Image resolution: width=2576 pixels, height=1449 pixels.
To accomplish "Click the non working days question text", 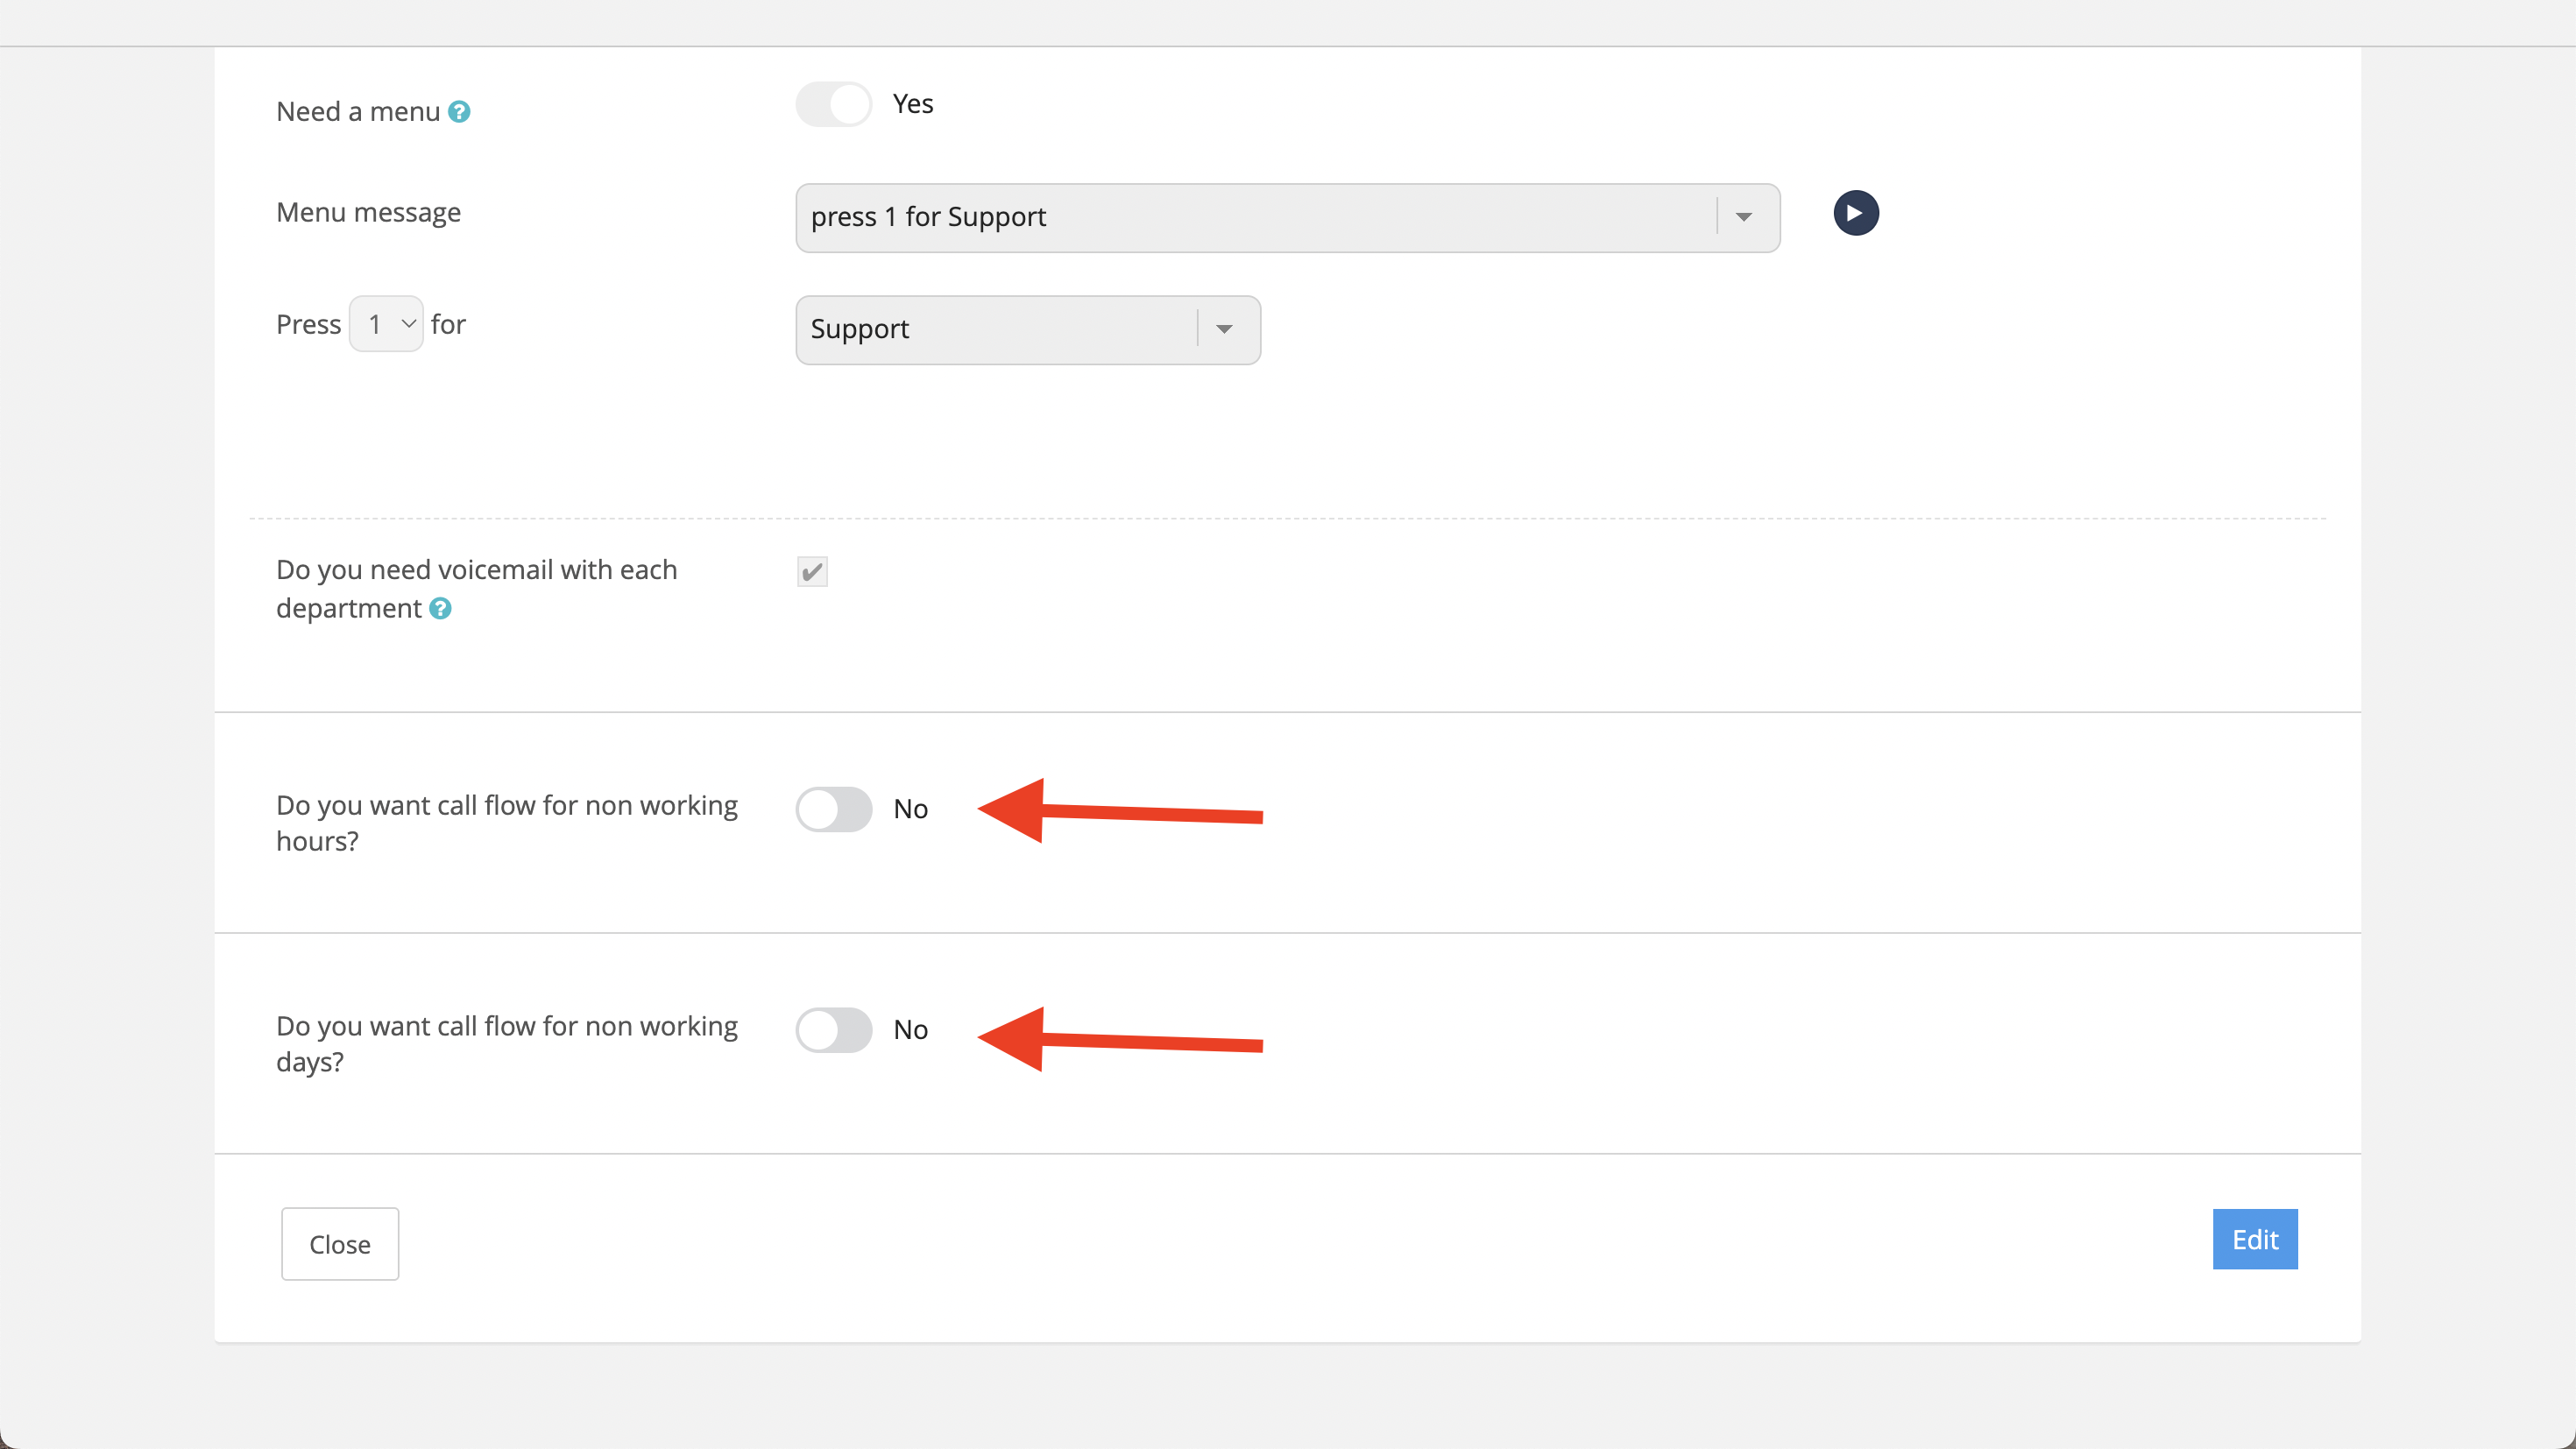I will pos(506,1044).
